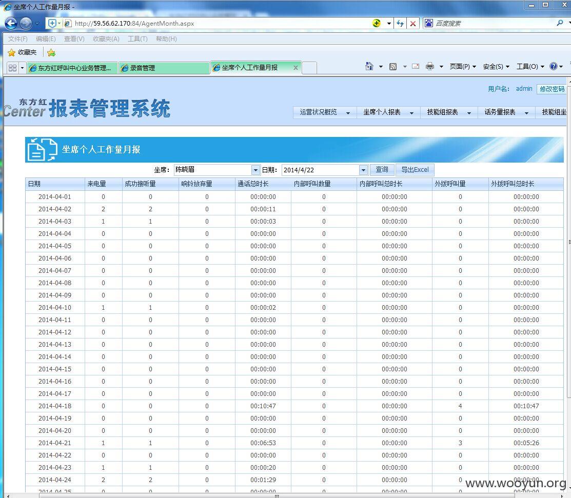571x498 pixels.
Task: Click the refresh icon in address bar
Action: pos(400,24)
